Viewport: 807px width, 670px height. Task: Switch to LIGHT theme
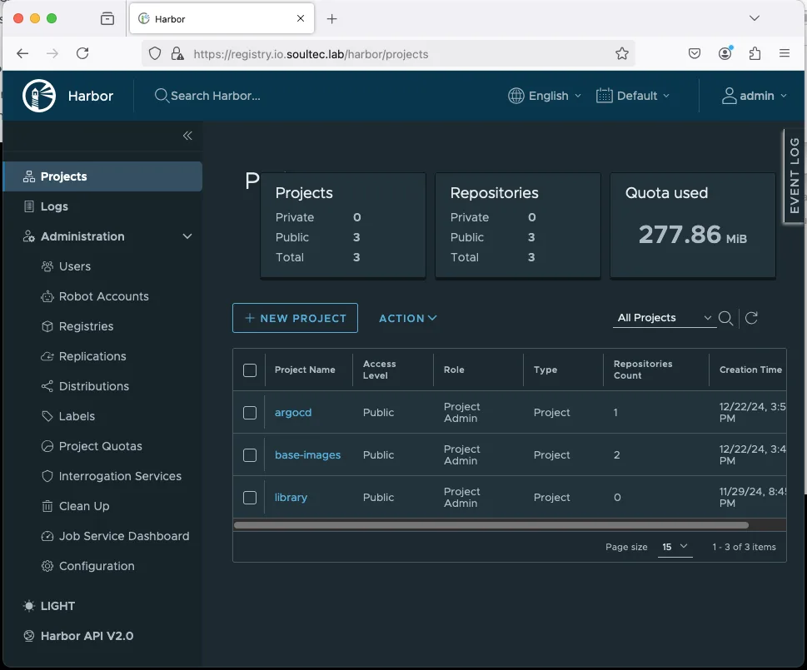(49, 606)
